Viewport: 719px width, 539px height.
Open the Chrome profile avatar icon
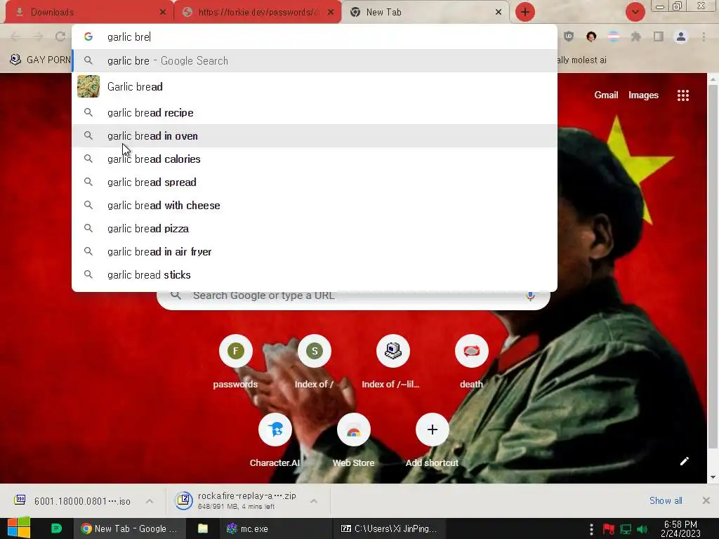pos(681,36)
